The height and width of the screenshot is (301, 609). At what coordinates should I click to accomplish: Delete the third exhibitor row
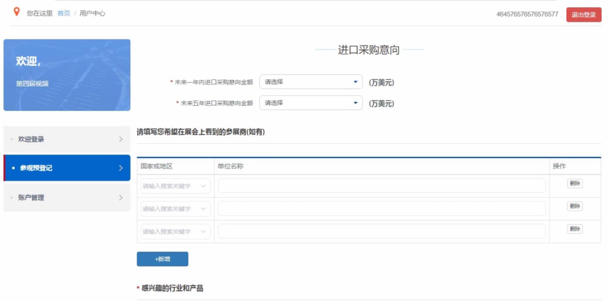(x=575, y=229)
